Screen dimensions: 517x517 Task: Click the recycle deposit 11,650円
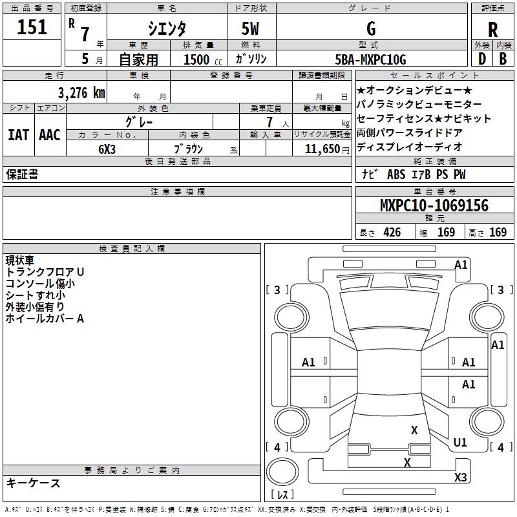click(x=327, y=149)
